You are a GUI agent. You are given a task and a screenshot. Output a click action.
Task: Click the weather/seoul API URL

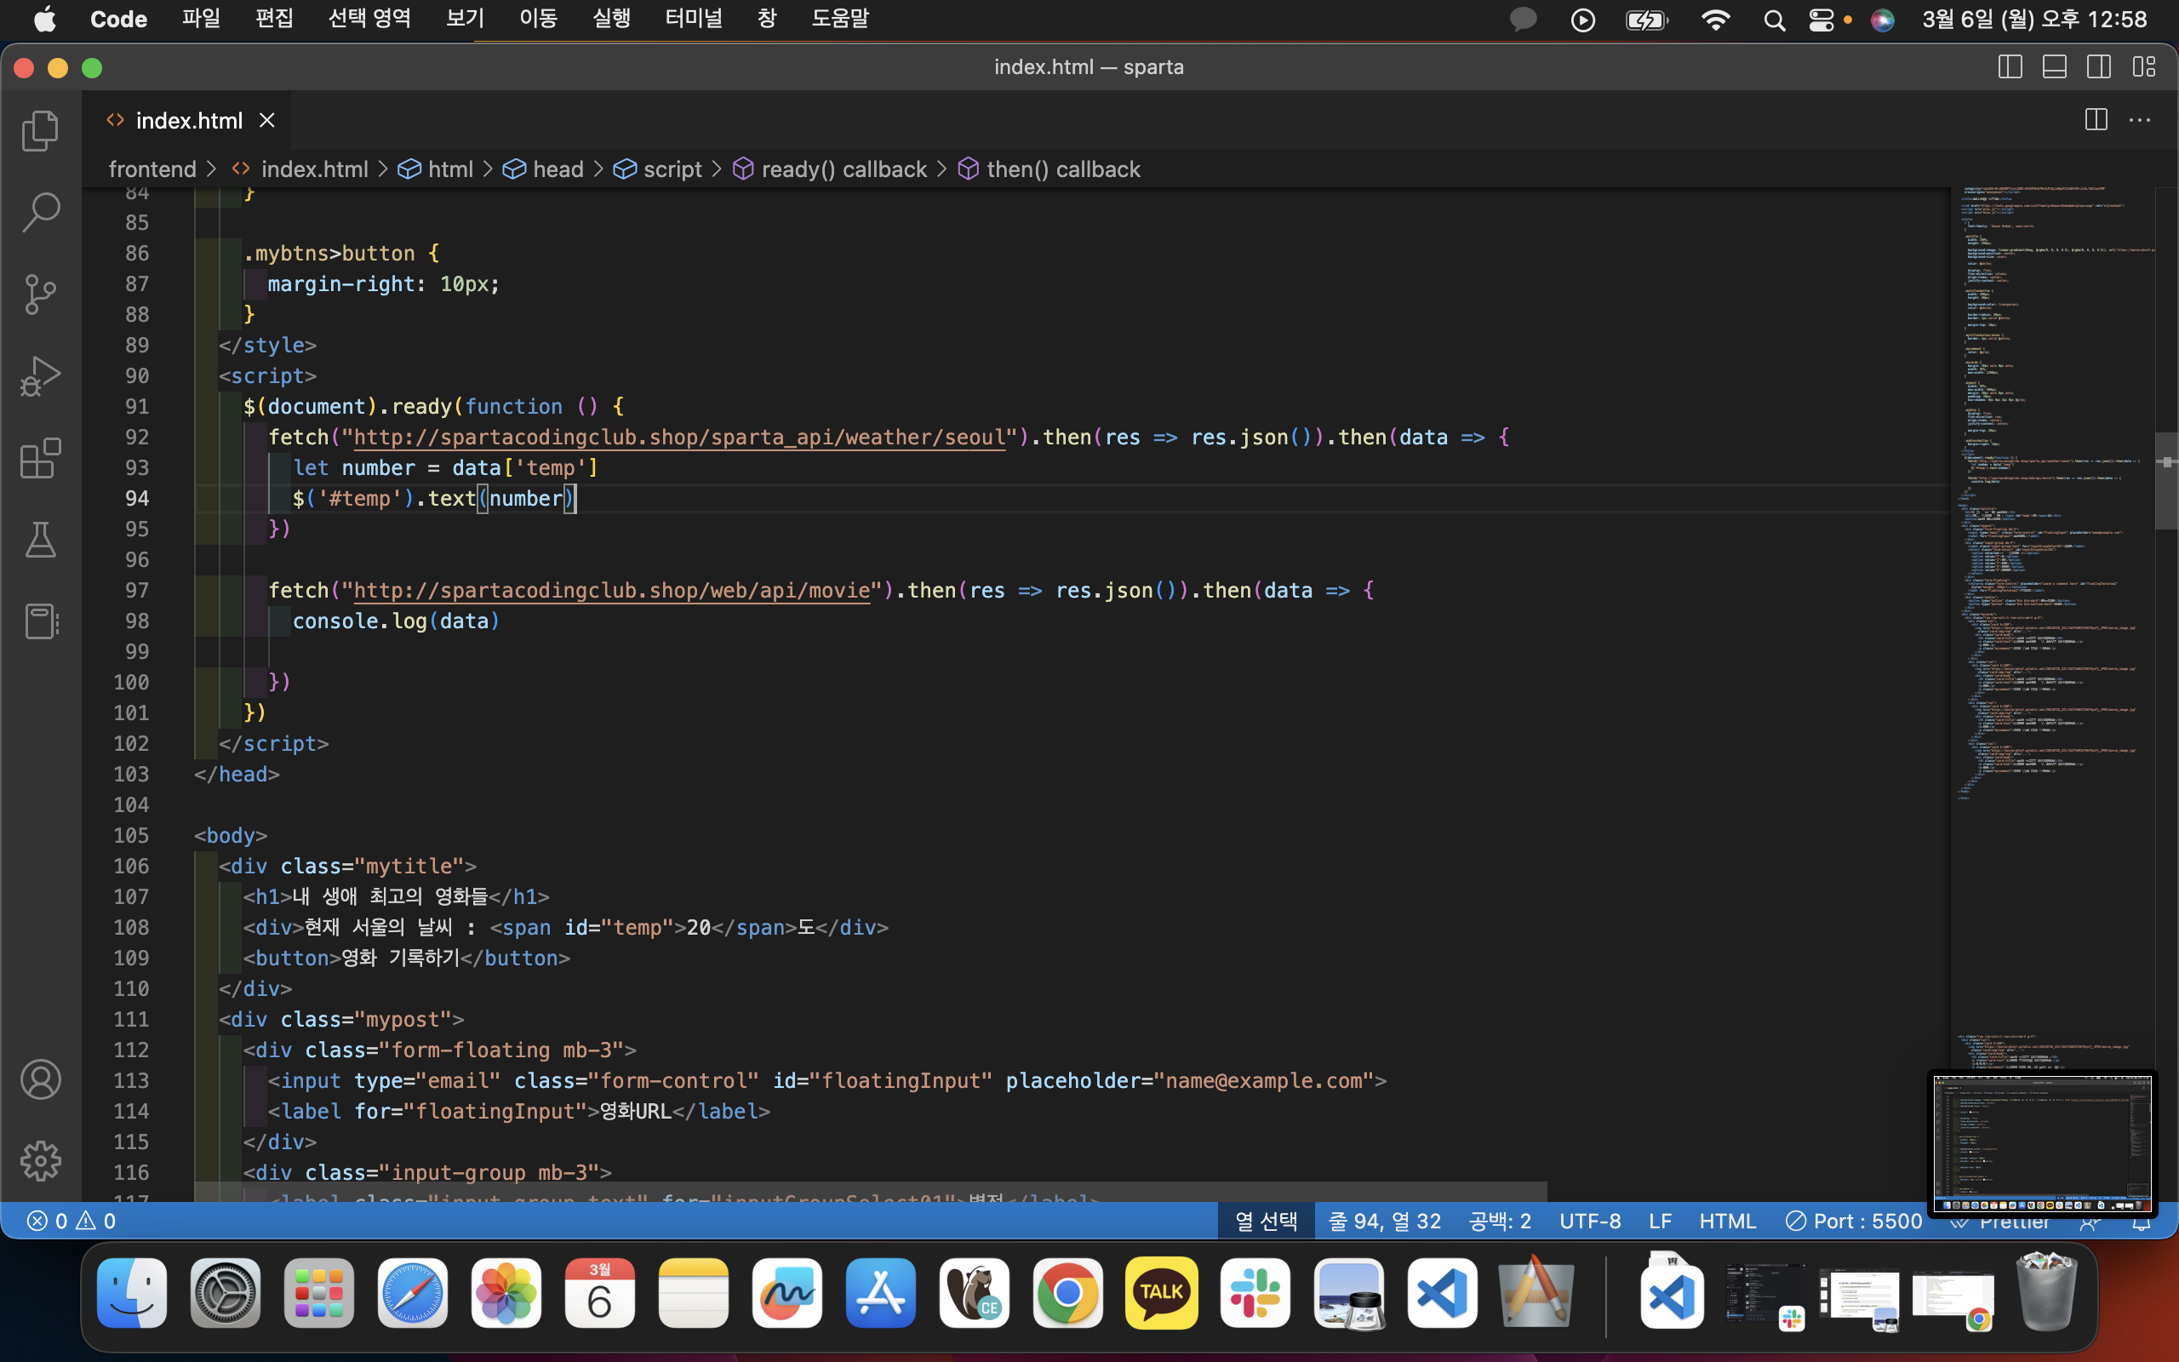679,437
